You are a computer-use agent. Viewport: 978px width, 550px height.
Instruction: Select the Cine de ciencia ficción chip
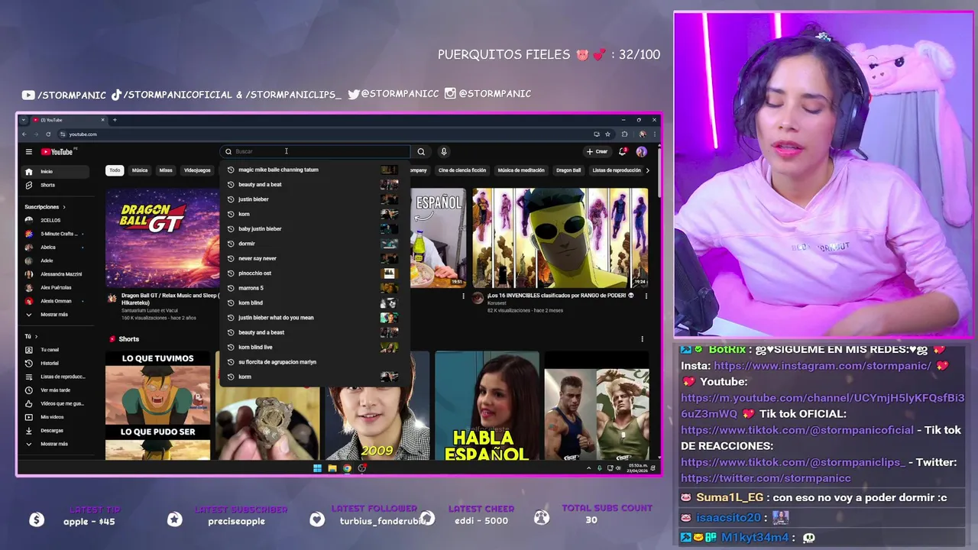coord(462,170)
